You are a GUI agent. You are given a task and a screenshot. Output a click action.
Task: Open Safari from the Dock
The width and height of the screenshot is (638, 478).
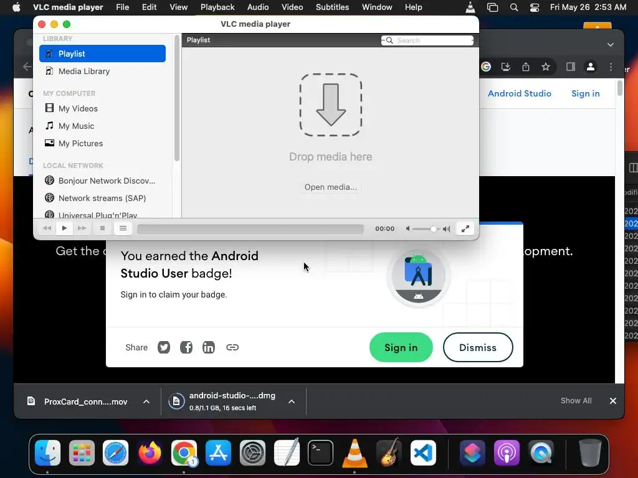115,453
